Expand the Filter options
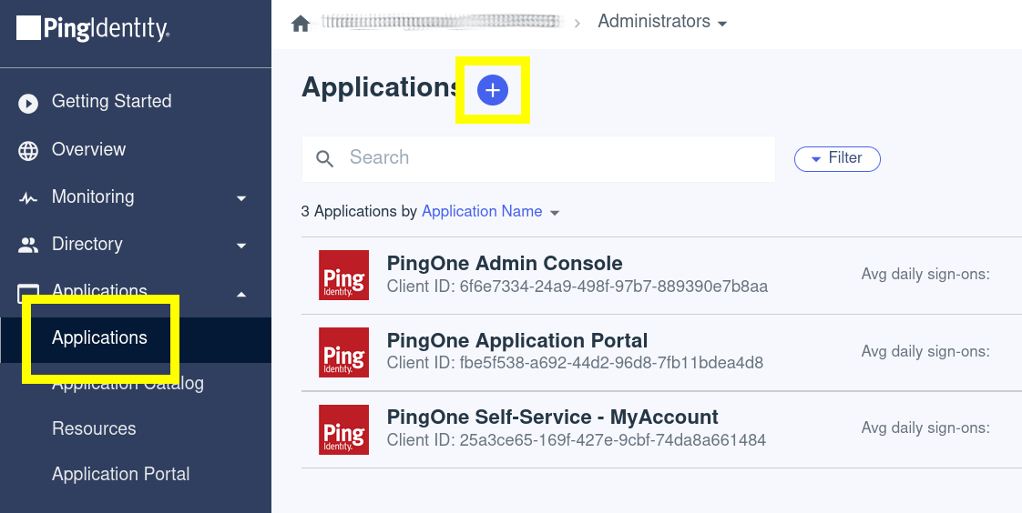 pos(837,158)
